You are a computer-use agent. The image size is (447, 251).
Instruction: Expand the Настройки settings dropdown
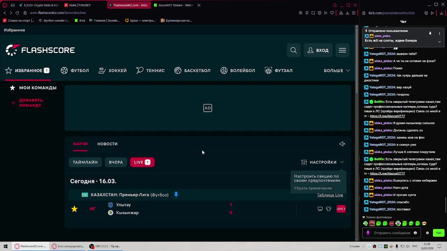coord(322,162)
